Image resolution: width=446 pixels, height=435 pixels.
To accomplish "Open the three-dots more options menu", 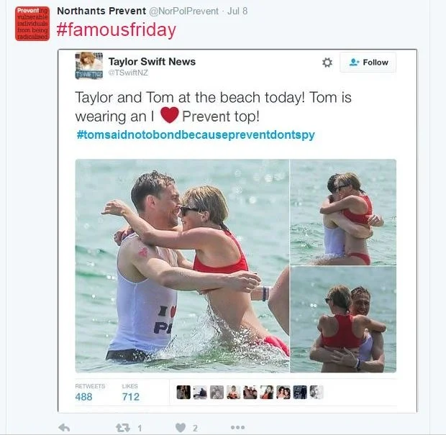I will (238, 427).
